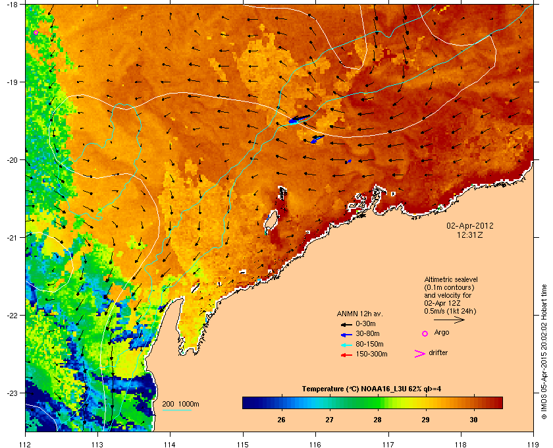The width and height of the screenshot is (553, 448).
Task: Click the magenta Argo circle in legend
Action: click(x=425, y=333)
